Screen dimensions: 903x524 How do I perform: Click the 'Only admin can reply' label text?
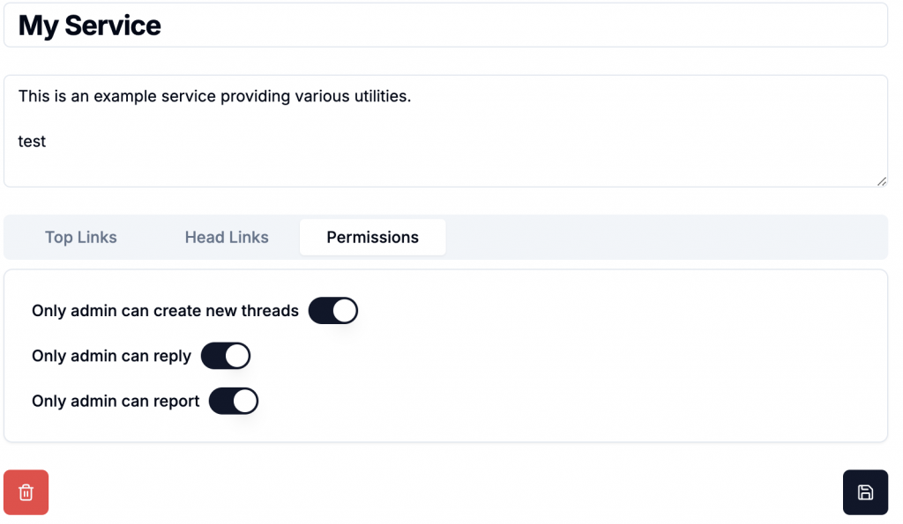pos(111,356)
